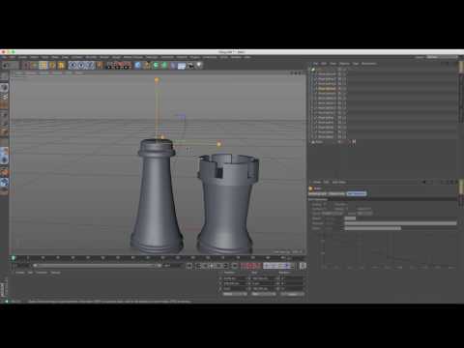Open the Mode menu in Attribute Manager
Image resolution: width=464 pixels, height=348 pixels.
pyautogui.click(x=317, y=183)
